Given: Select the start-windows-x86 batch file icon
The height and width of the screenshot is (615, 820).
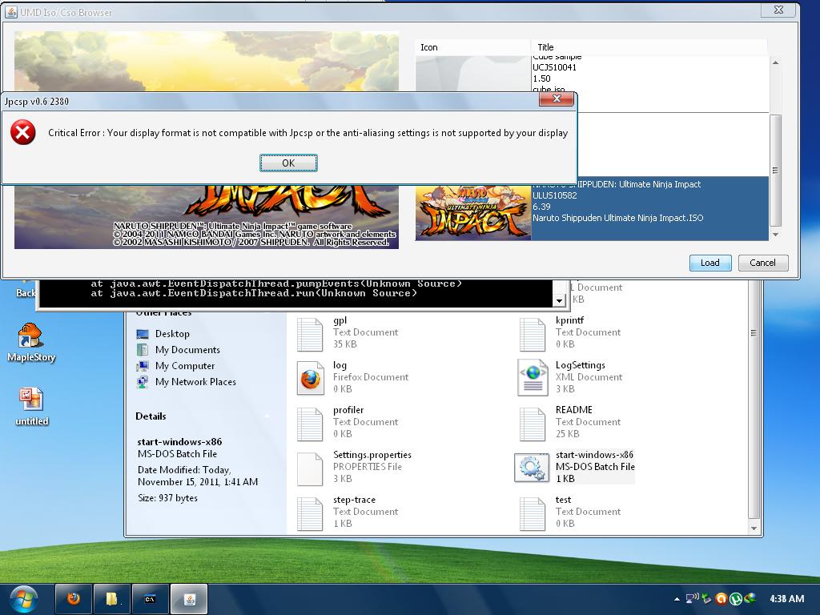Looking at the screenshot, I should click(532, 467).
